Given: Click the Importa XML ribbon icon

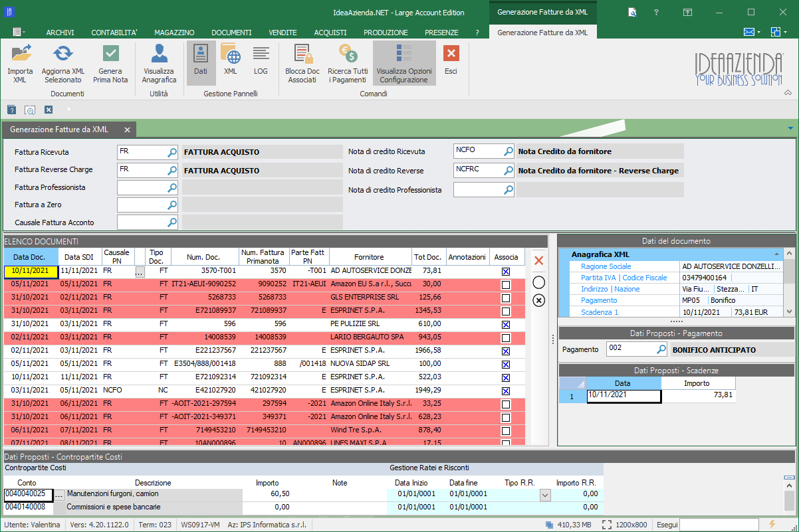Looking at the screenshot, I should pyautogui.click(x=20, y=53).
